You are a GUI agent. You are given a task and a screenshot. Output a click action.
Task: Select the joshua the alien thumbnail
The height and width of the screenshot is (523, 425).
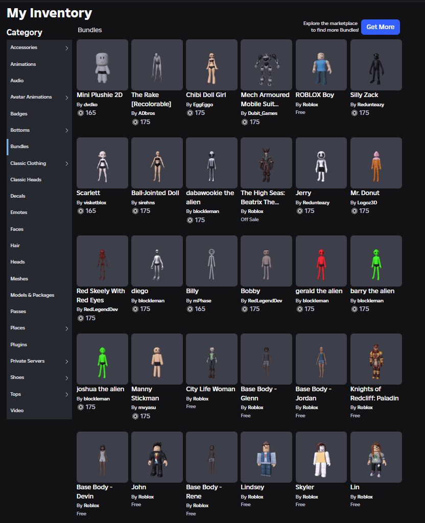pyautogui.click(x=102, y=359)
